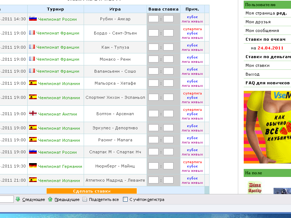The height and width of the screenshot is (218, 291).
Task: Click the French flag in Валансьенн - Сошо row
Action: click(32, 71)
